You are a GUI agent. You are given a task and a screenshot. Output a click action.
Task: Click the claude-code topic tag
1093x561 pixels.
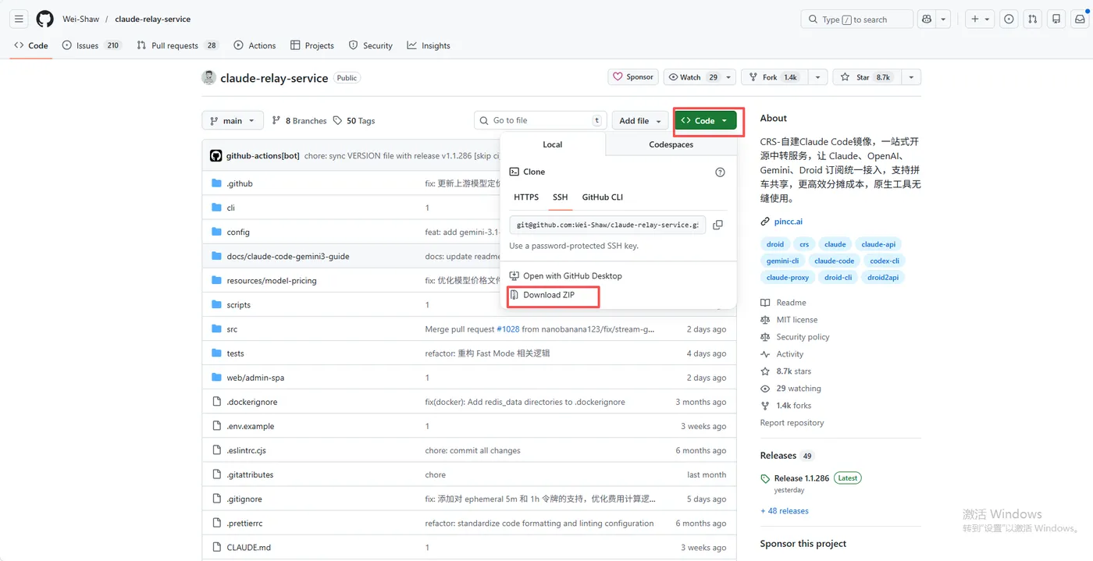(834, 261)
